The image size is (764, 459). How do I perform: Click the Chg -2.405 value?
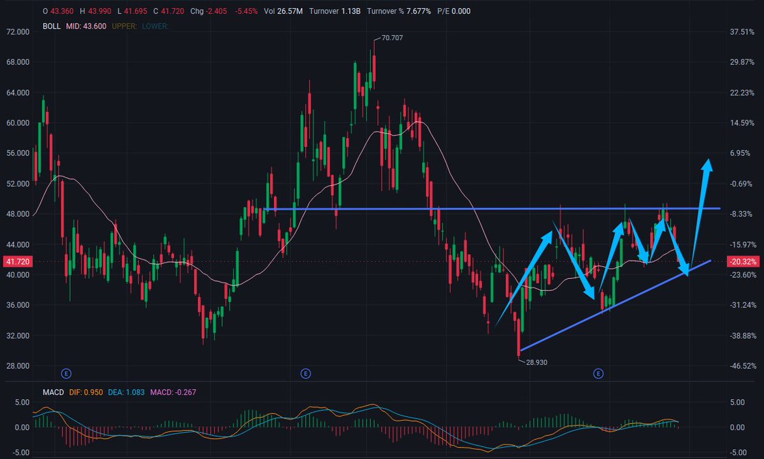[208, 11]
